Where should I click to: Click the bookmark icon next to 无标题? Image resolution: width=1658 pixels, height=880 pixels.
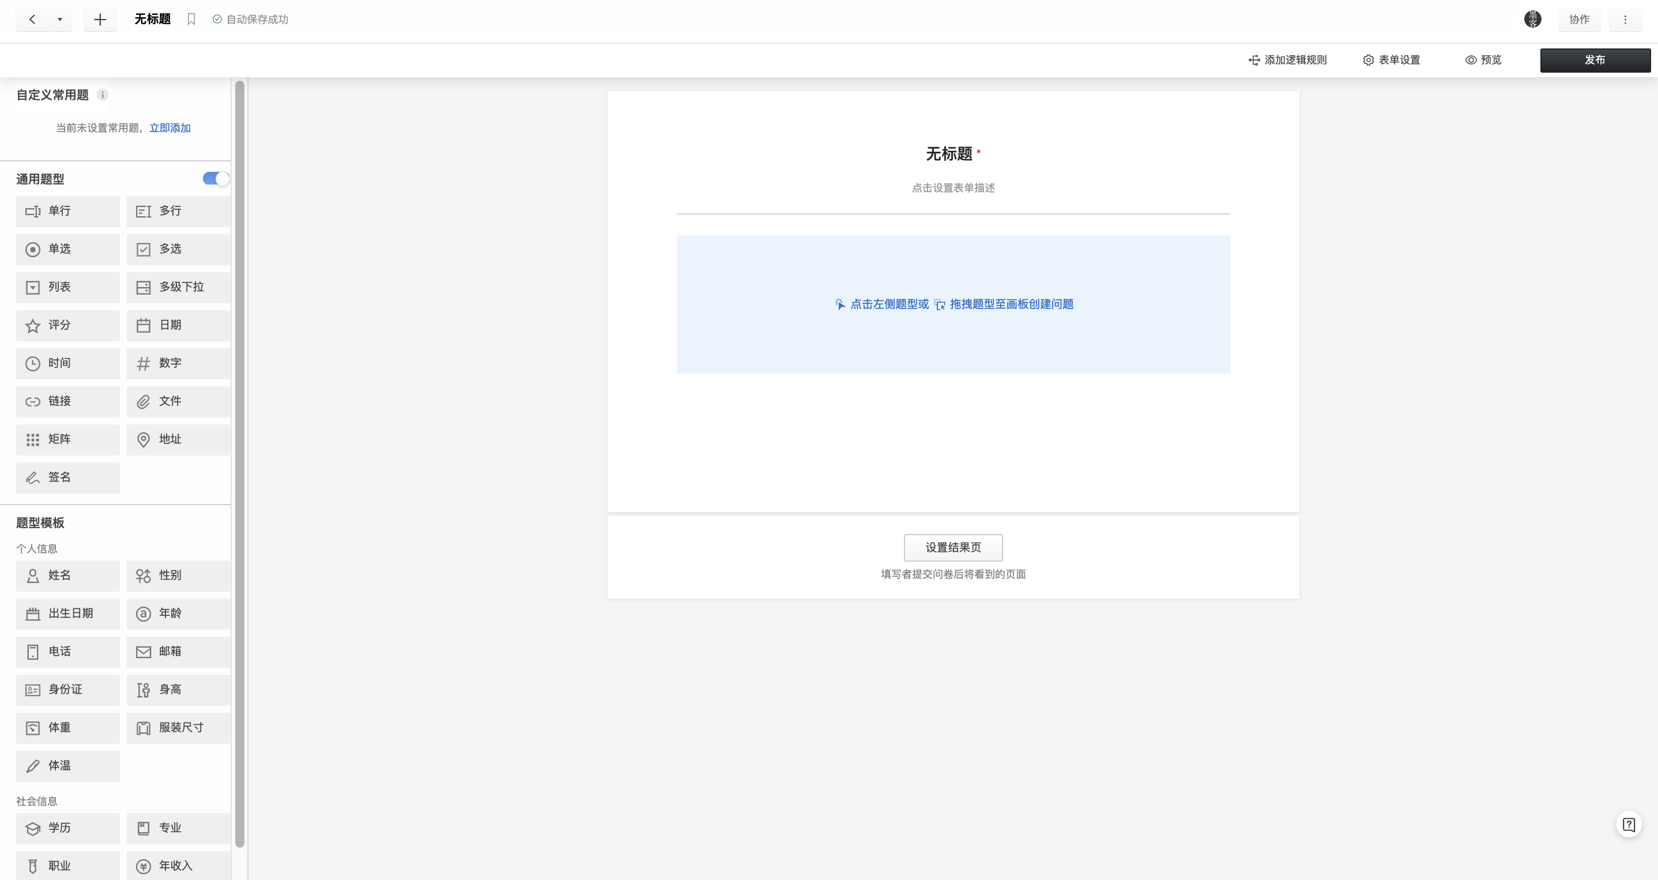[x=191, y=19]
